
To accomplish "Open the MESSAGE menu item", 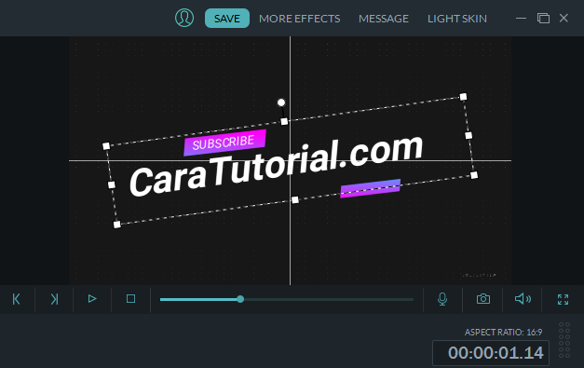I will [384, 19].
